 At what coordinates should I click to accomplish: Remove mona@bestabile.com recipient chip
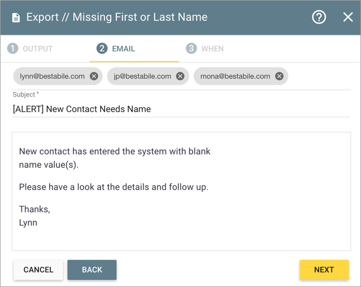279,76
